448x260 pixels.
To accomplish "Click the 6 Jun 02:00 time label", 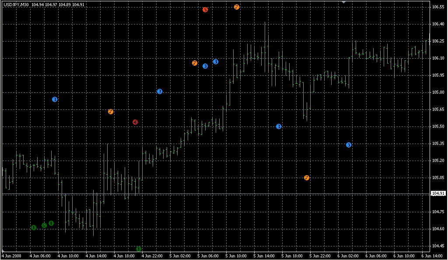I will [x=348, y=256].
